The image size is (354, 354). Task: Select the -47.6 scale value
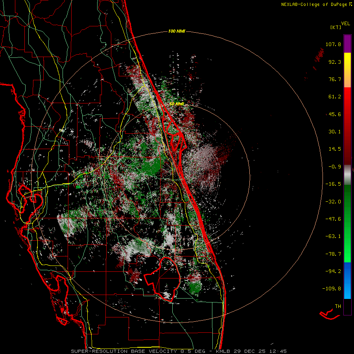click(333, 219)
